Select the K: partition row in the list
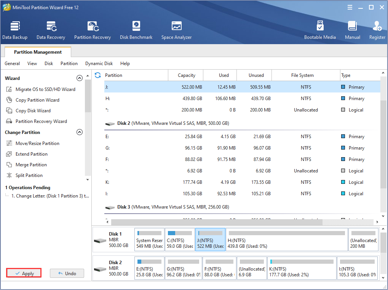The image size is (388, 290). [x=242, y=182]
